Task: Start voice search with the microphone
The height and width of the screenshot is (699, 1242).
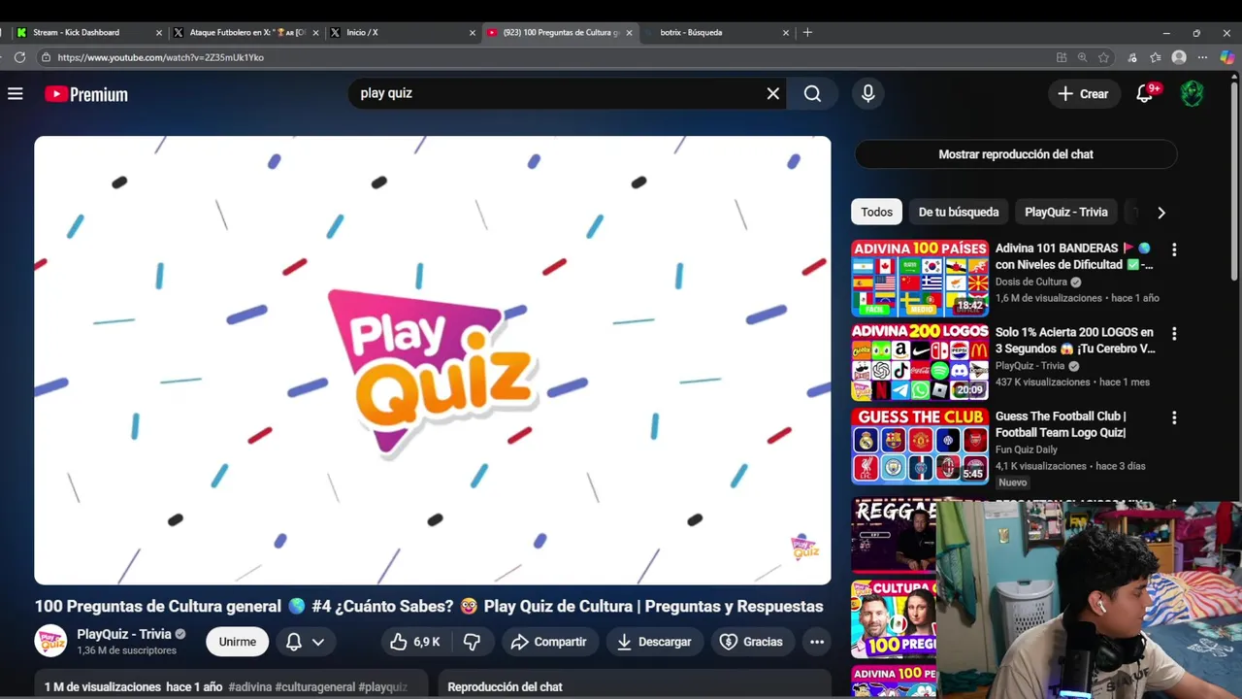Action: pyautogui.click(x=867, y=93)
